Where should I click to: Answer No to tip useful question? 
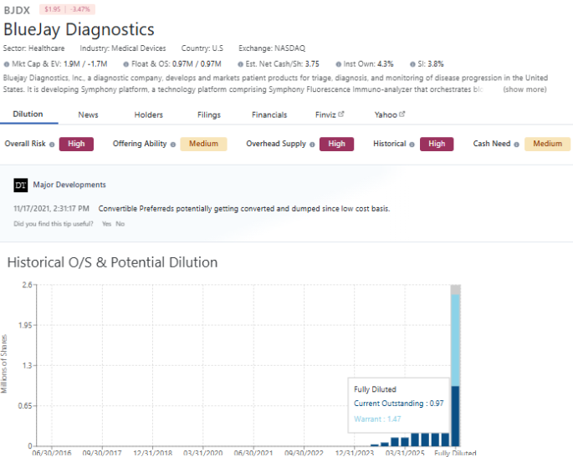pos(120,224)
